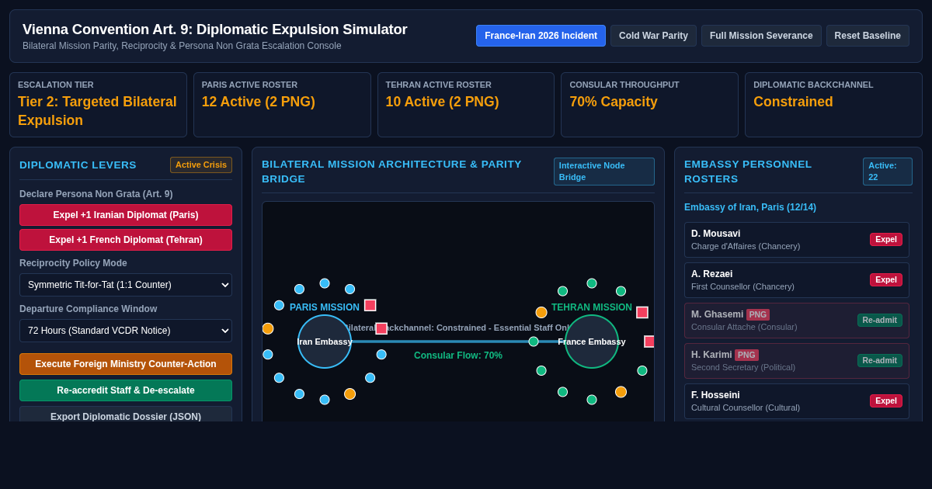932x489 pixels.
Task: Click the PNG tag next to M. Ghasemi
Action: click(758, 314)
